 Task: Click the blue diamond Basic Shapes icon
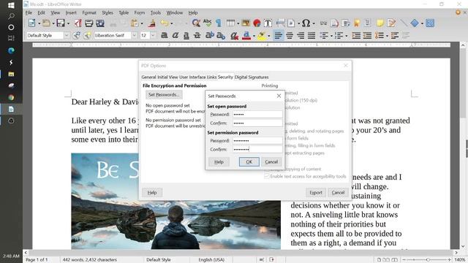pyautogui.click(x=415, y=23)
